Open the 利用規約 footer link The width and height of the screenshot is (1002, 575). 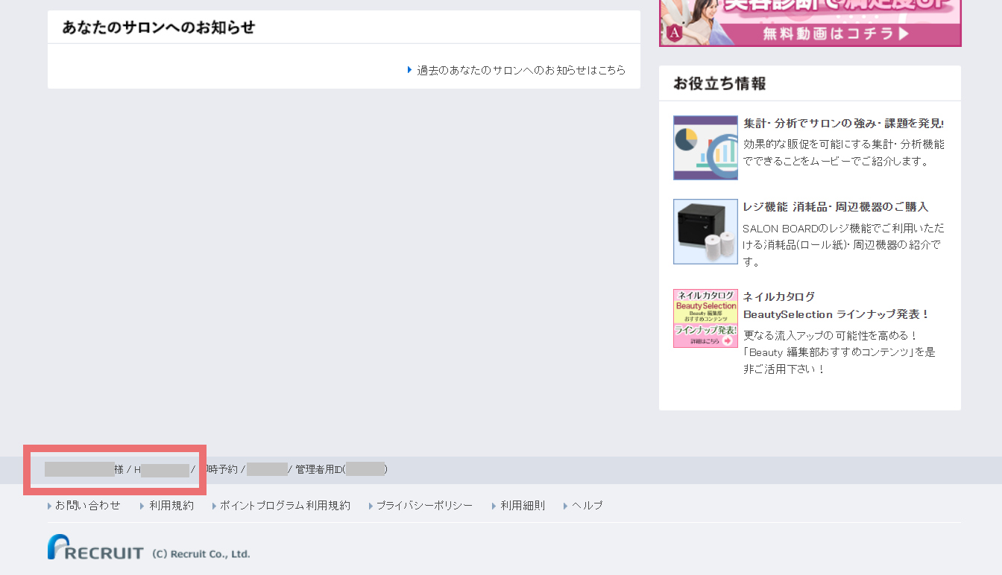171,506
